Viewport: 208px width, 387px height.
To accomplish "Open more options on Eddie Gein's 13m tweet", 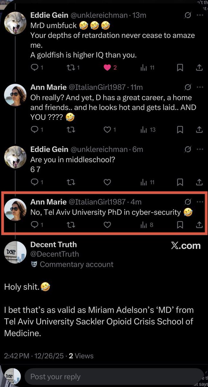I will coord(200,15).
